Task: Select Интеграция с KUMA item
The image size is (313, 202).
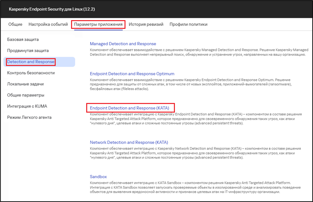Action: pyautogui.click(x=27, y=106)
